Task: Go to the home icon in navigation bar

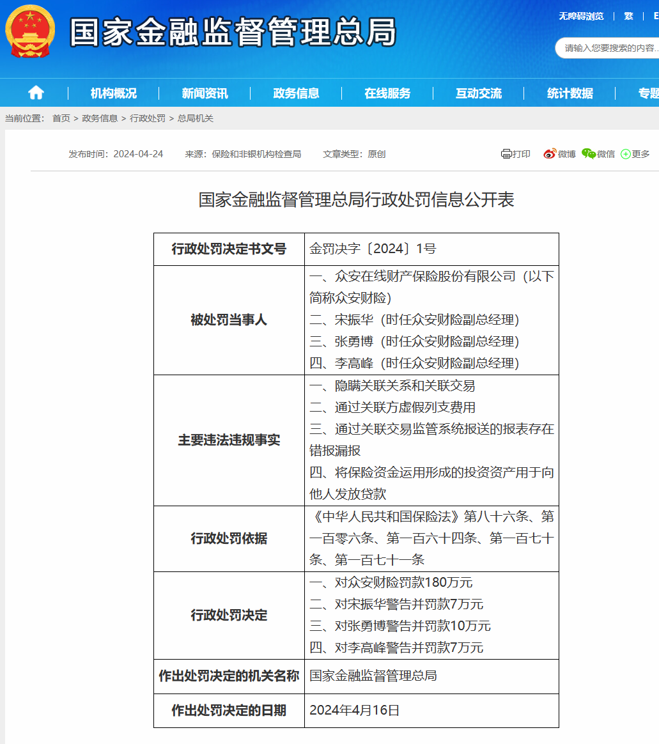Action: pyautogui.click(x=36, y=93)
